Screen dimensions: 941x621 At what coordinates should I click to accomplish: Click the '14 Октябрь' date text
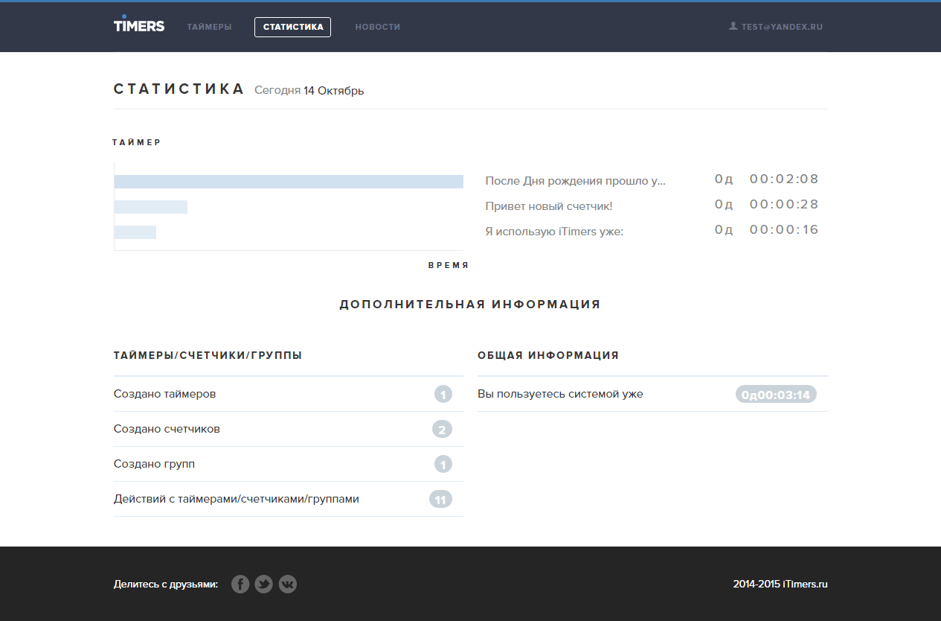coord(334,91)
